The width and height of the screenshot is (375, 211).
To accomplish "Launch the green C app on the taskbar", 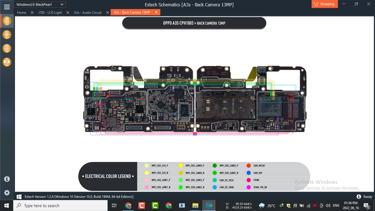I will [155, 206].
